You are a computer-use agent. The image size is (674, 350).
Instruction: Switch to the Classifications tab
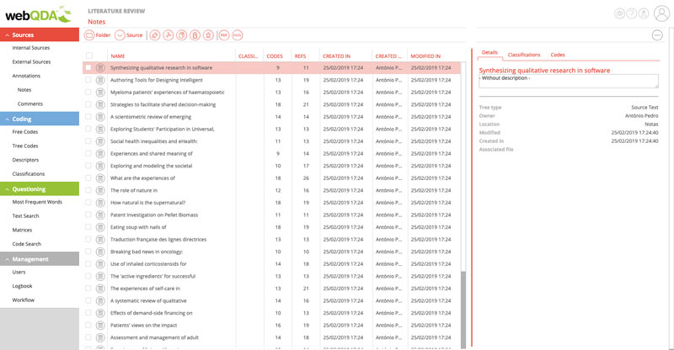point(524,55)
